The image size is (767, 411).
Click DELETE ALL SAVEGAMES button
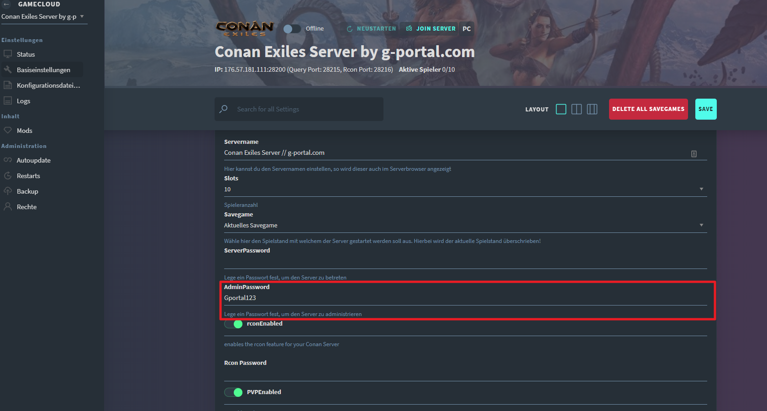click(648, 109)
